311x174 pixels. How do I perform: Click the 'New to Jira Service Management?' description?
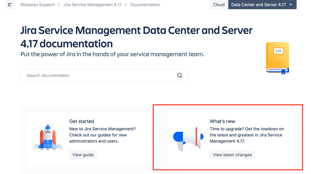(x=102, y=135)
